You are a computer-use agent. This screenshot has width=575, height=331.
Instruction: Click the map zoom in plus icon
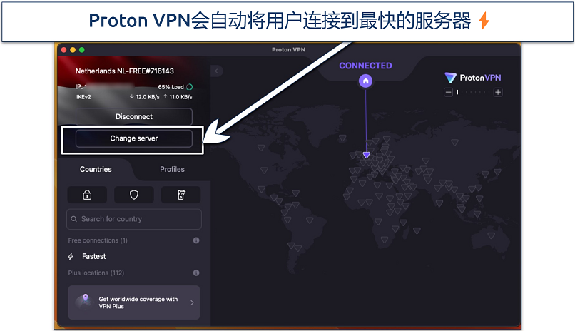498,92
